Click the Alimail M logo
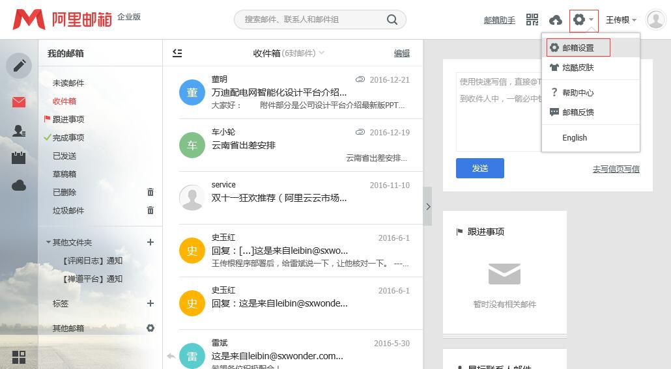Screen dimensions: 671x369 (x=29, y=20)
